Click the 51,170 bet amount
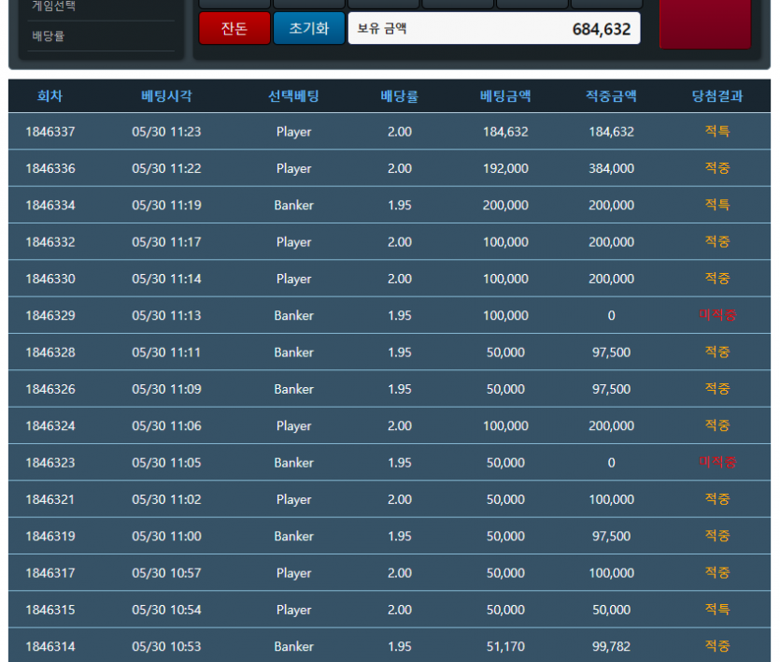780x662 pixels. point(505,647)
